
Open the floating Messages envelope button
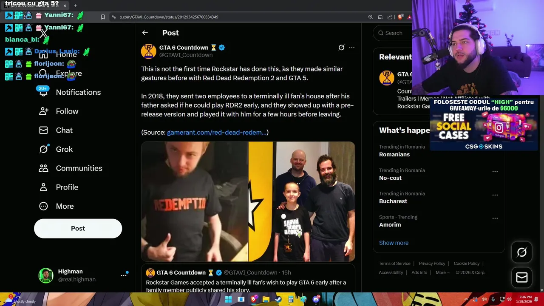(522, 278)
